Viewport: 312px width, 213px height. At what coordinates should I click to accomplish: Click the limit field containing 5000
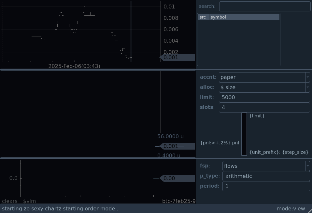coord(264,97)
